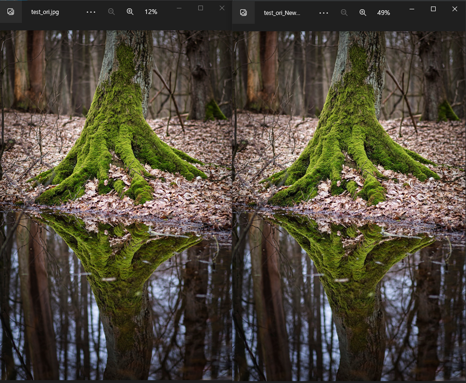Zoom in on the test_ori_New window

click(x=362, y=13)
